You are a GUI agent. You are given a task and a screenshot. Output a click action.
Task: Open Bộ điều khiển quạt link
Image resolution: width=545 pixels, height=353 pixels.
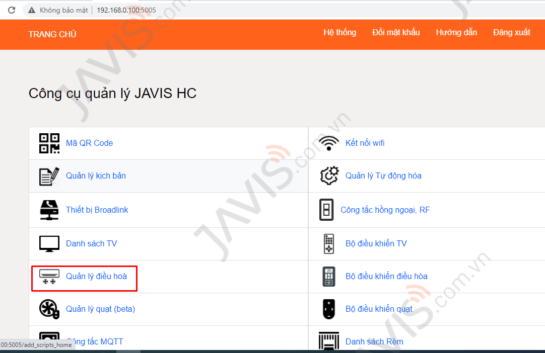coord(379,309)
